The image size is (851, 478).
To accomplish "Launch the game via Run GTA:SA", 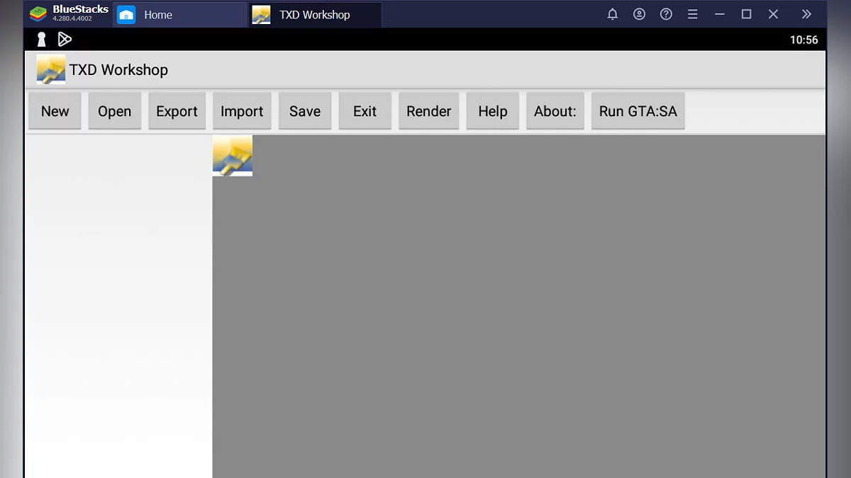I will pos(638,111).
